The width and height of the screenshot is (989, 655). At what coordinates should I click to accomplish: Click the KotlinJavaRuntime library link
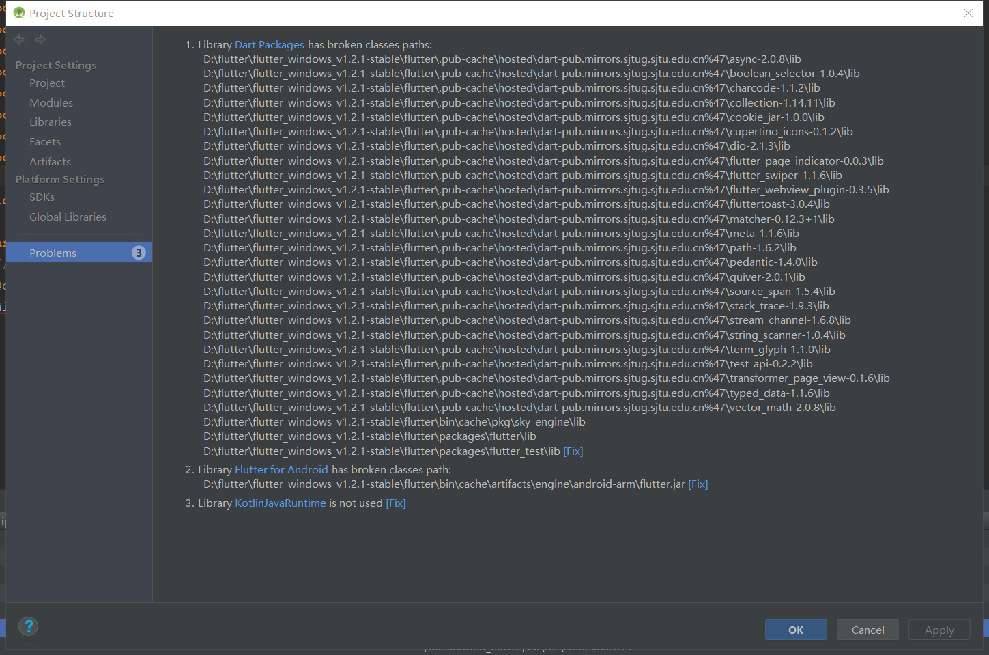pos(280,503)
